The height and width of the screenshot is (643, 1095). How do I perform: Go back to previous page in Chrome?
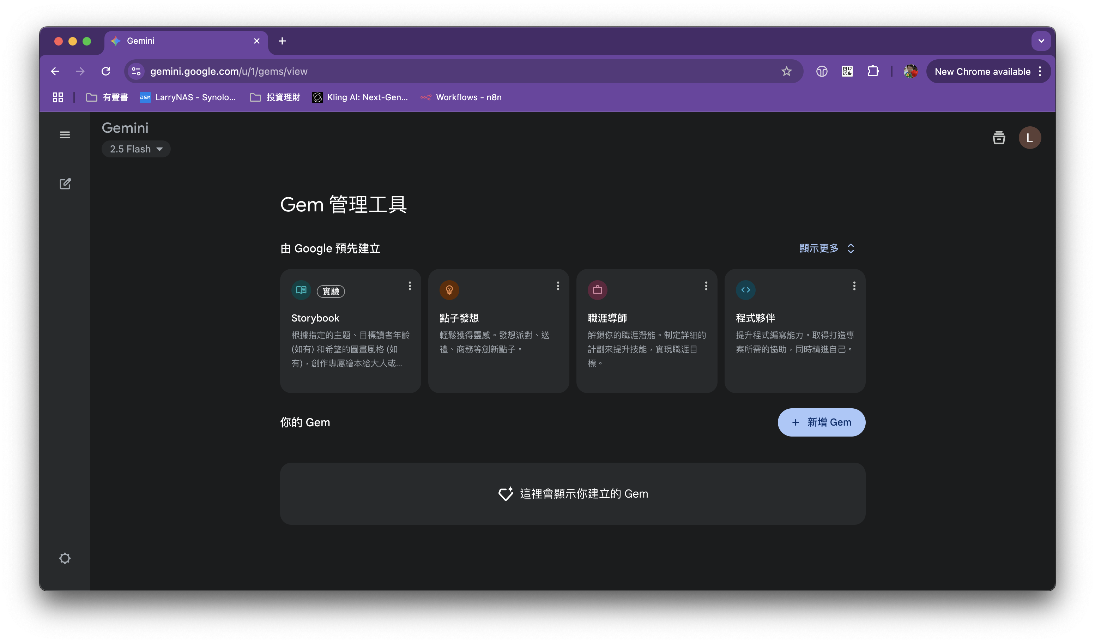[x=55, y=71]
